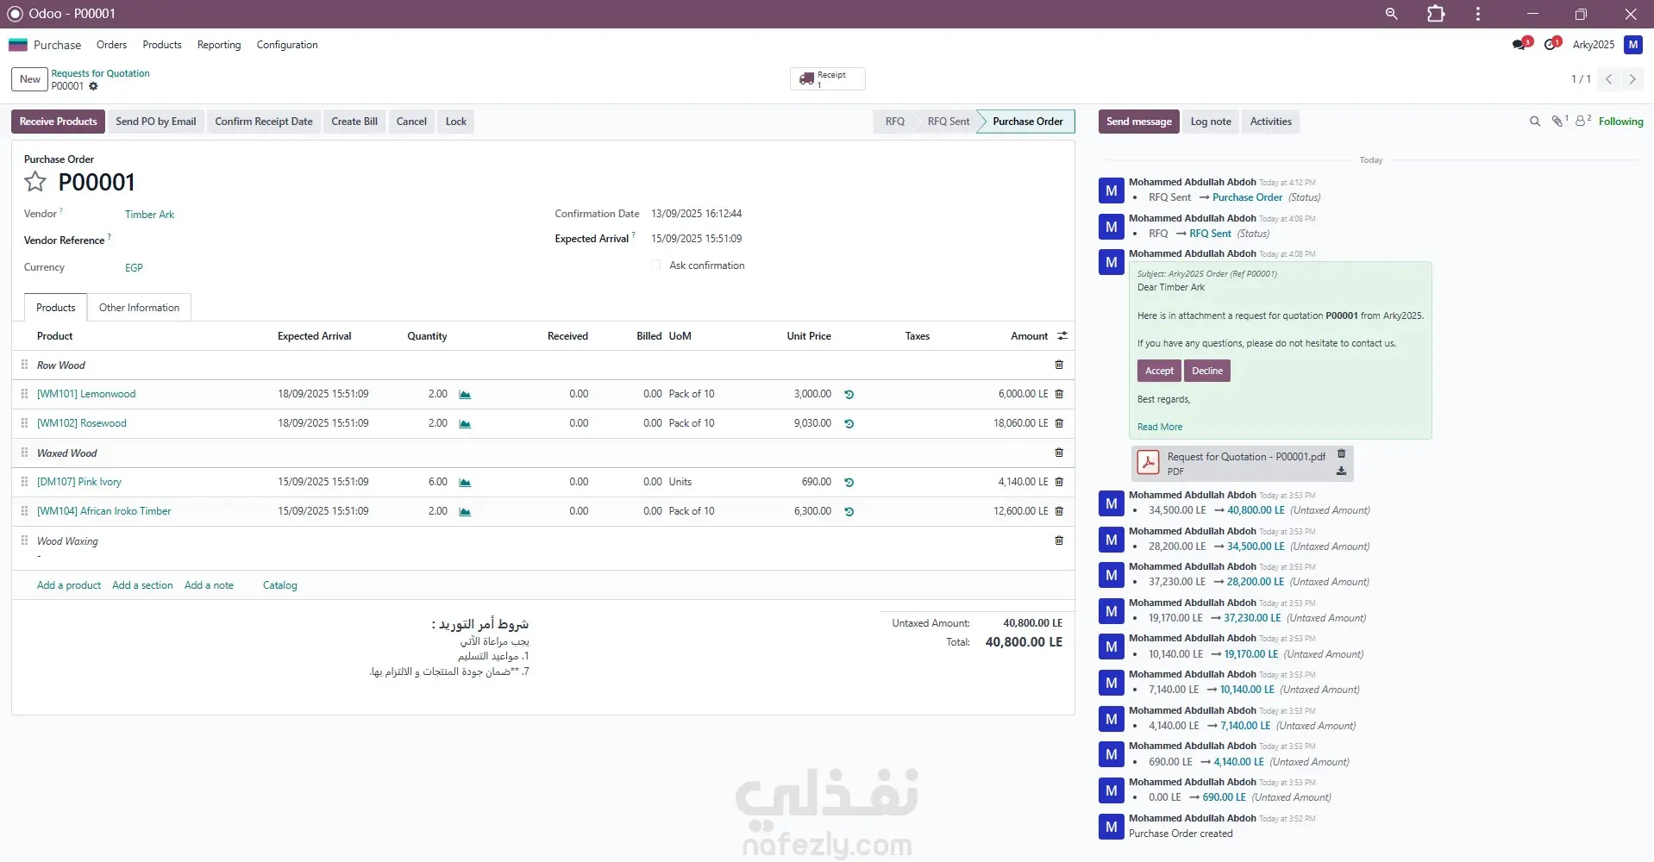Switch to the Other Information tab
This screenshot has width=1654, height=862.
click(139, 308)
